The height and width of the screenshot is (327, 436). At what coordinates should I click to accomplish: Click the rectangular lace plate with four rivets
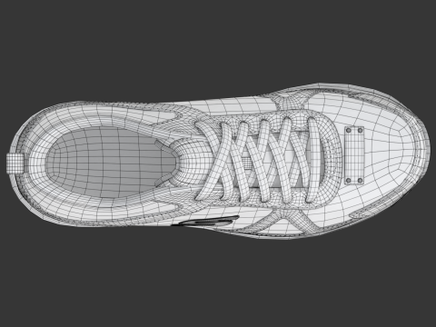(x=354, y=155)
